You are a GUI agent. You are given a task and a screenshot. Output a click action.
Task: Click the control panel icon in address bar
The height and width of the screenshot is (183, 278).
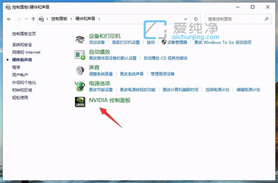pyautogui.click(x=41, y=19)
